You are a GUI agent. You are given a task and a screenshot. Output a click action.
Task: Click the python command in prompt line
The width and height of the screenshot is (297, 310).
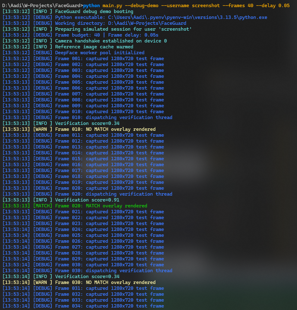point(91,6)
